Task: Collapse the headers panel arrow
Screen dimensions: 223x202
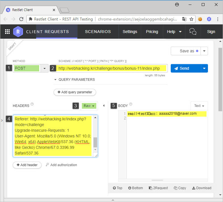Action: point(104,106)
